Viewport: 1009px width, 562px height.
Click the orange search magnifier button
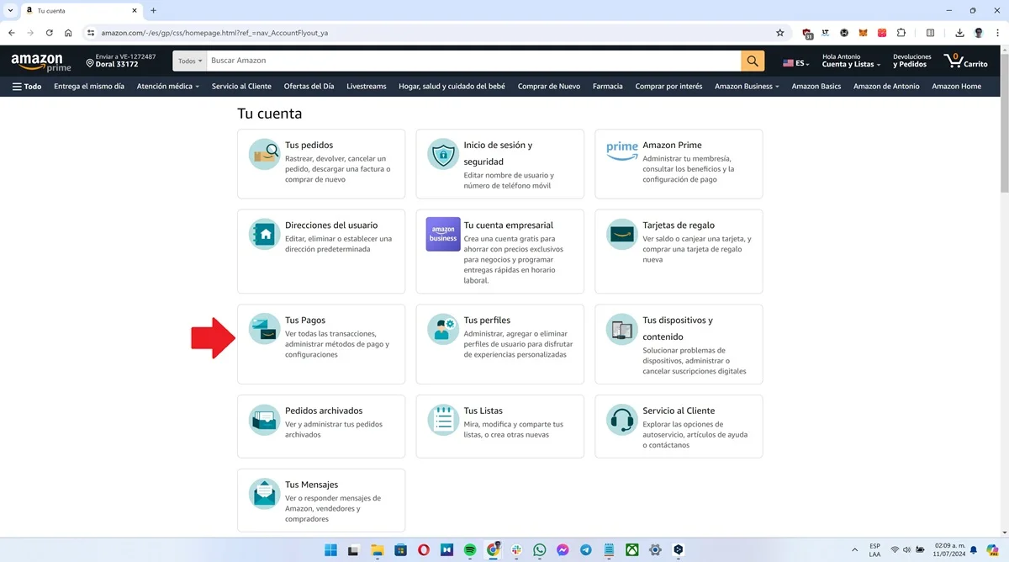click(753, 61)
